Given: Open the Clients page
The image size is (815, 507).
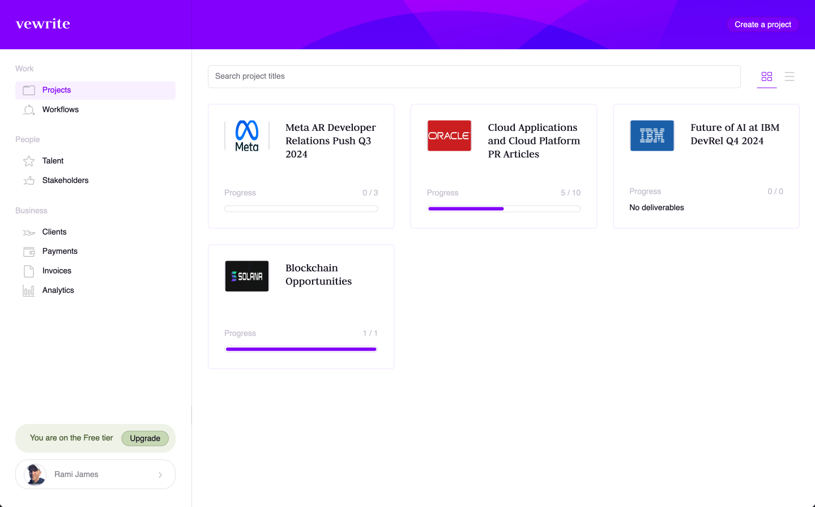Looking at the screenshot, I should click(95, 232).
